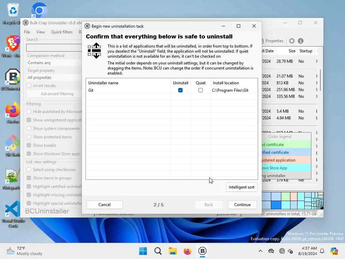Toggle the Invert results checkbox
345x259 pixels.
(29, 85)
